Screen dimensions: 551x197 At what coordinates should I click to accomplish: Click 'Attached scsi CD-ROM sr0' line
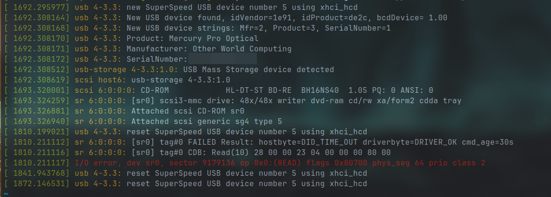[187, 111]
